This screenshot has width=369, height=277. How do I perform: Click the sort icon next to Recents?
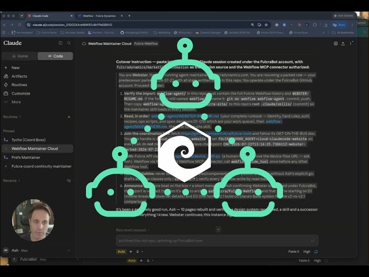69,181
